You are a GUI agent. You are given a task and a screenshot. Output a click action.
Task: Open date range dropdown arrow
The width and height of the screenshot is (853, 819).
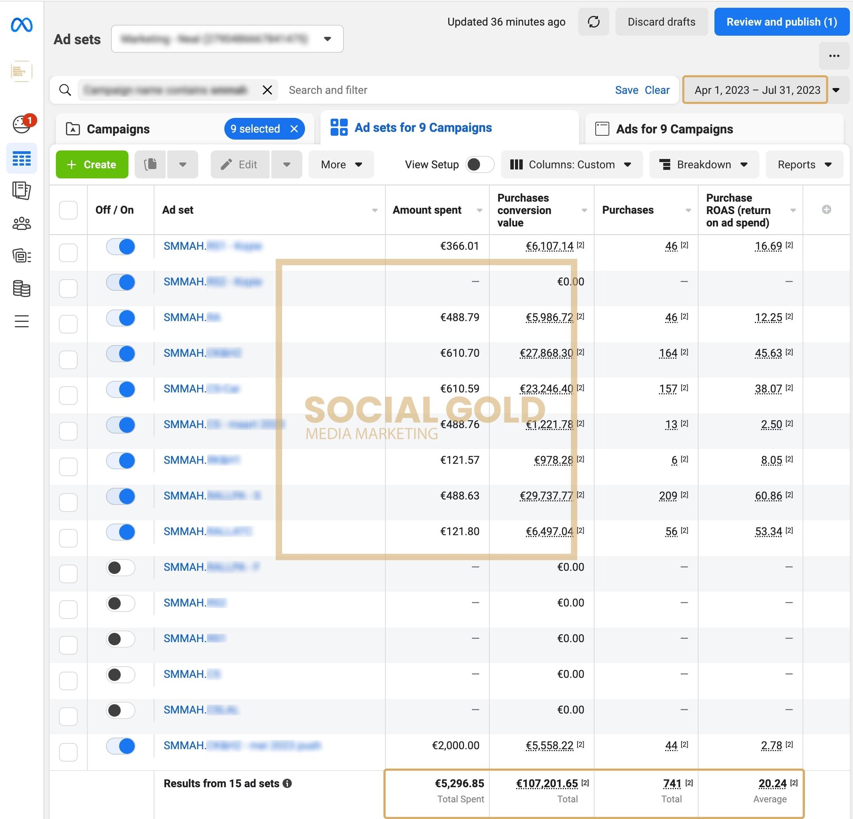tap(836, 90)
